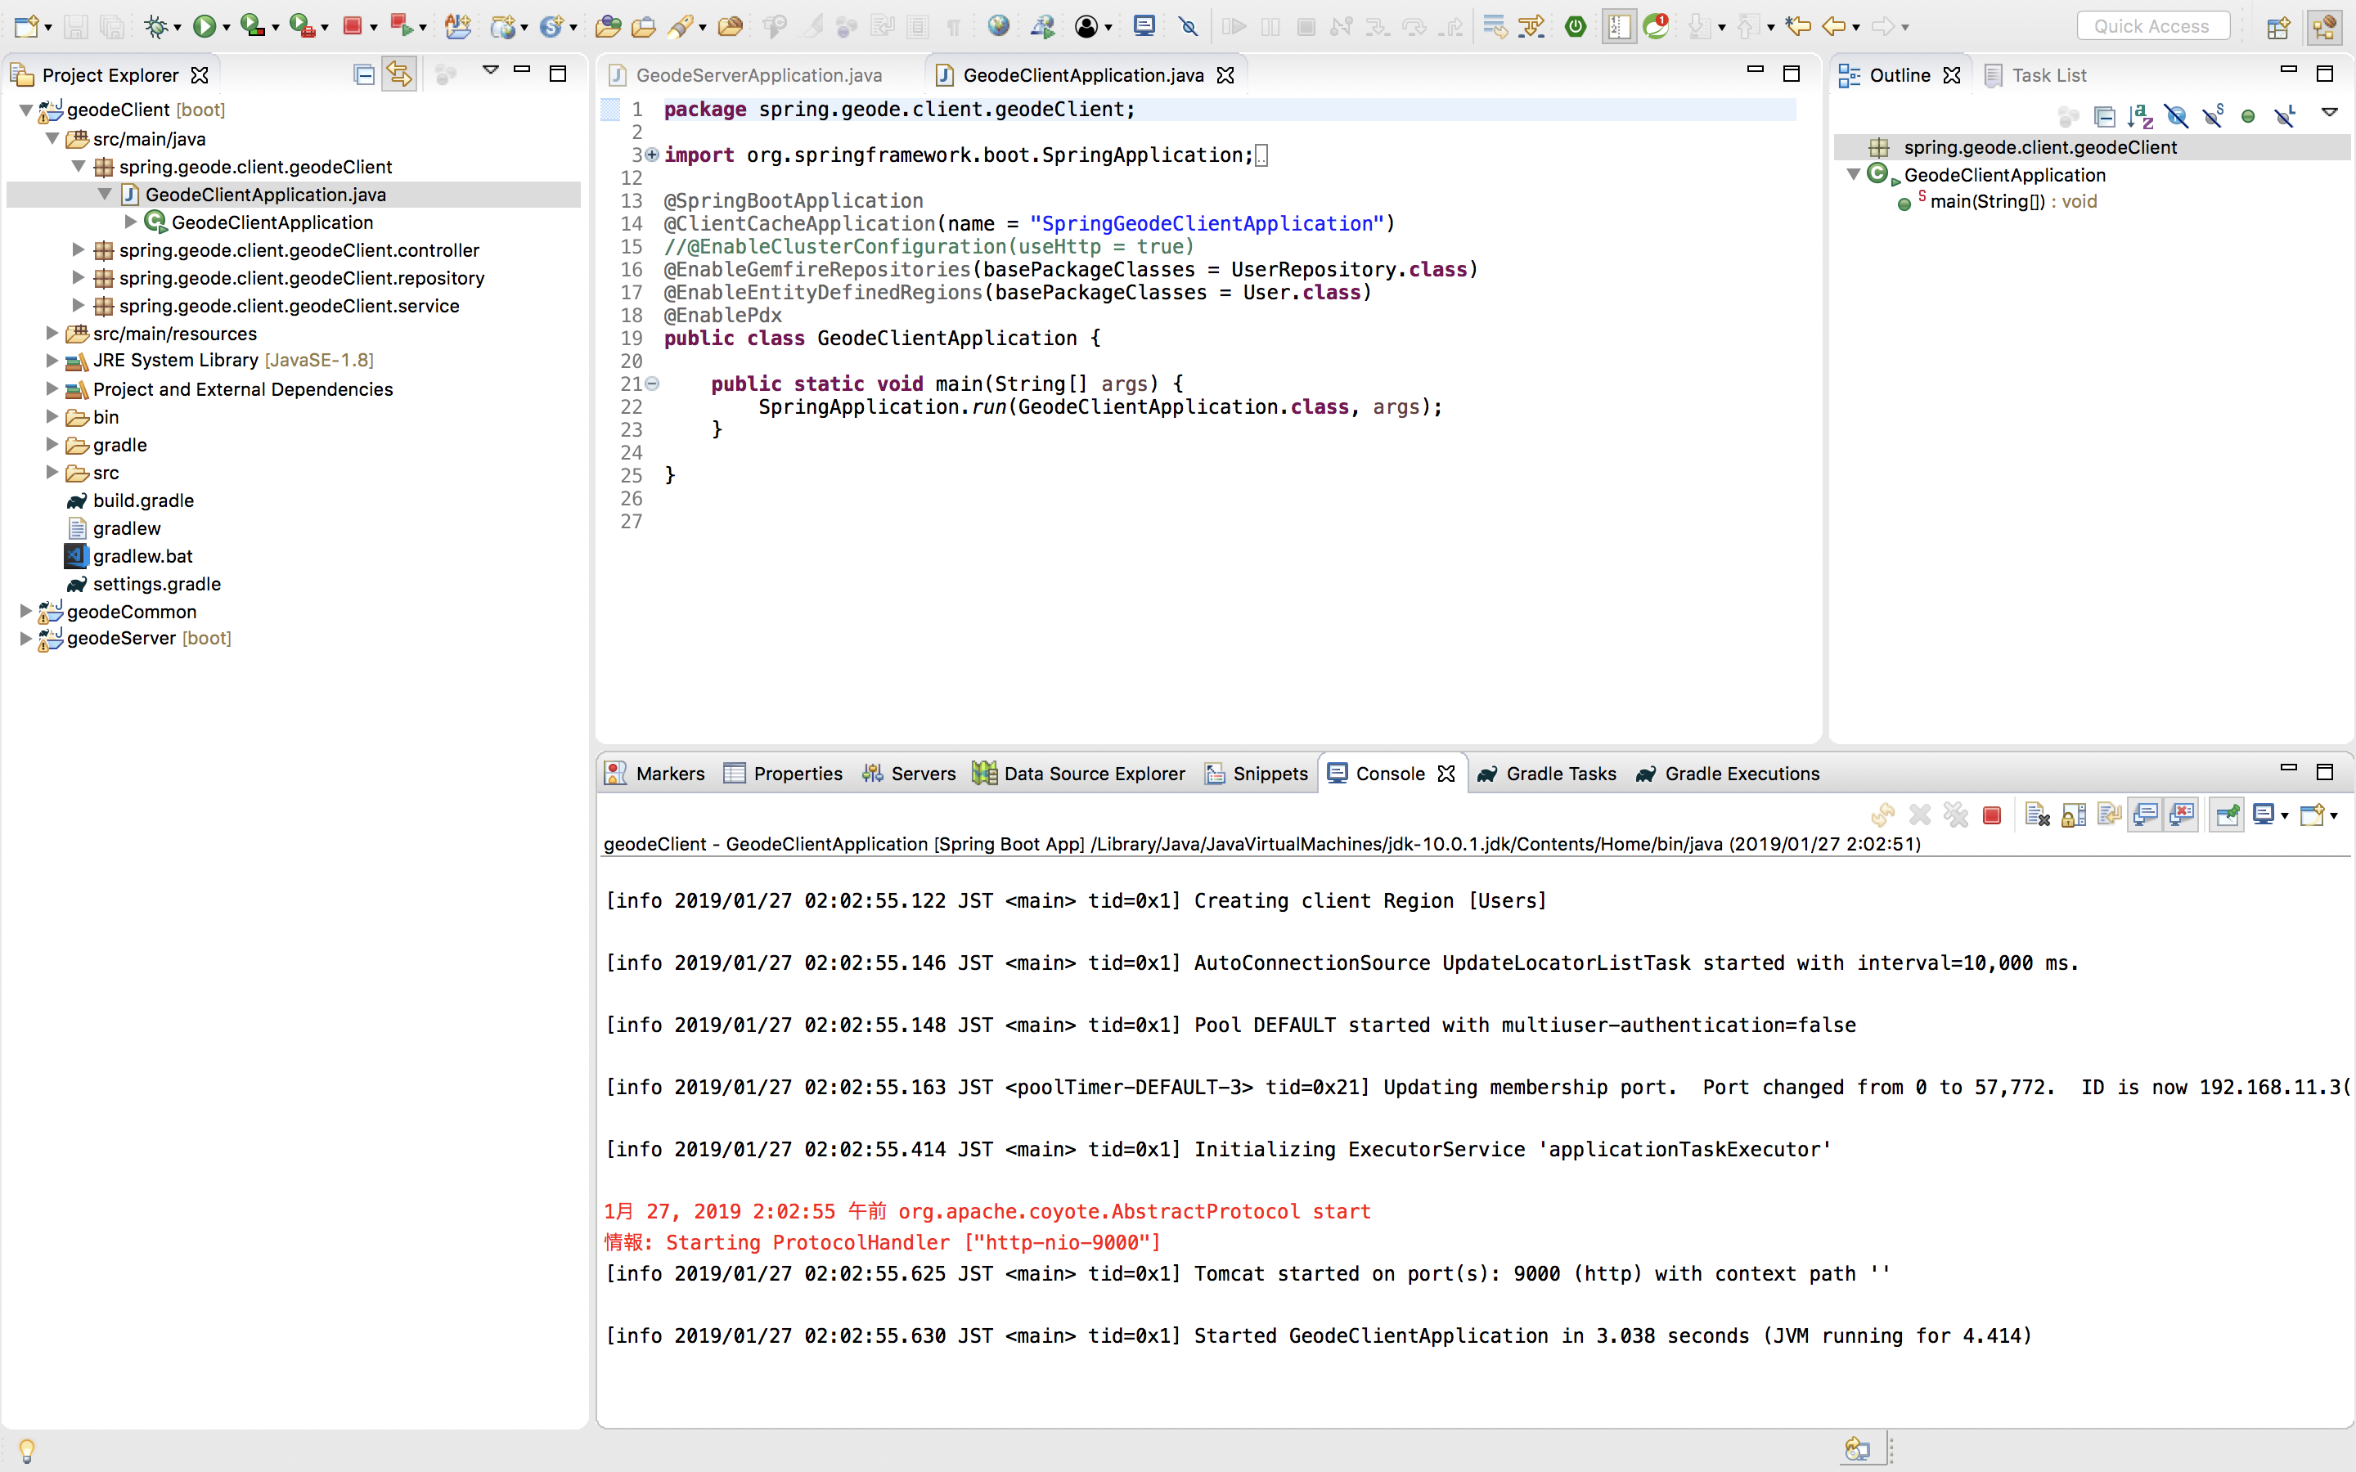Expand the geodeServer project node

click(x=26, y=639)
